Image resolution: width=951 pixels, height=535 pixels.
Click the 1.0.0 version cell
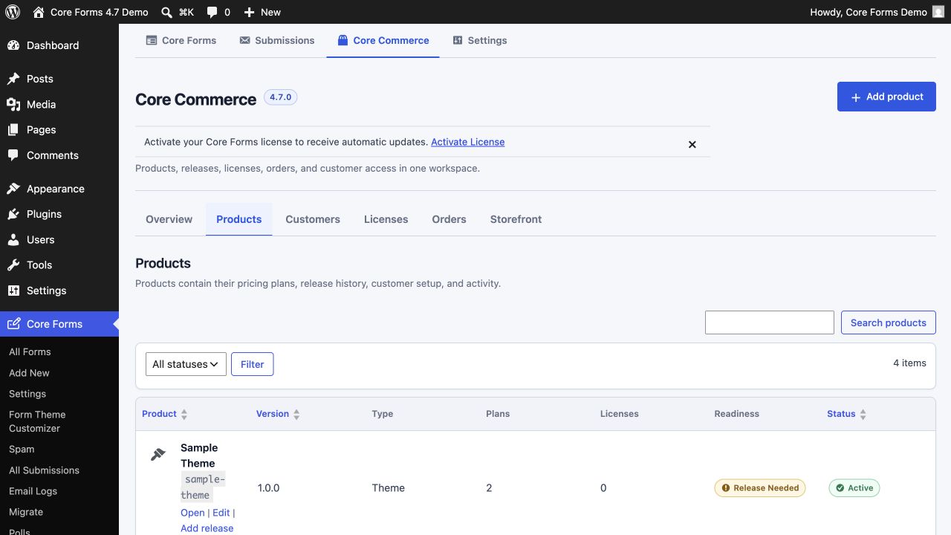click(269, 488)
